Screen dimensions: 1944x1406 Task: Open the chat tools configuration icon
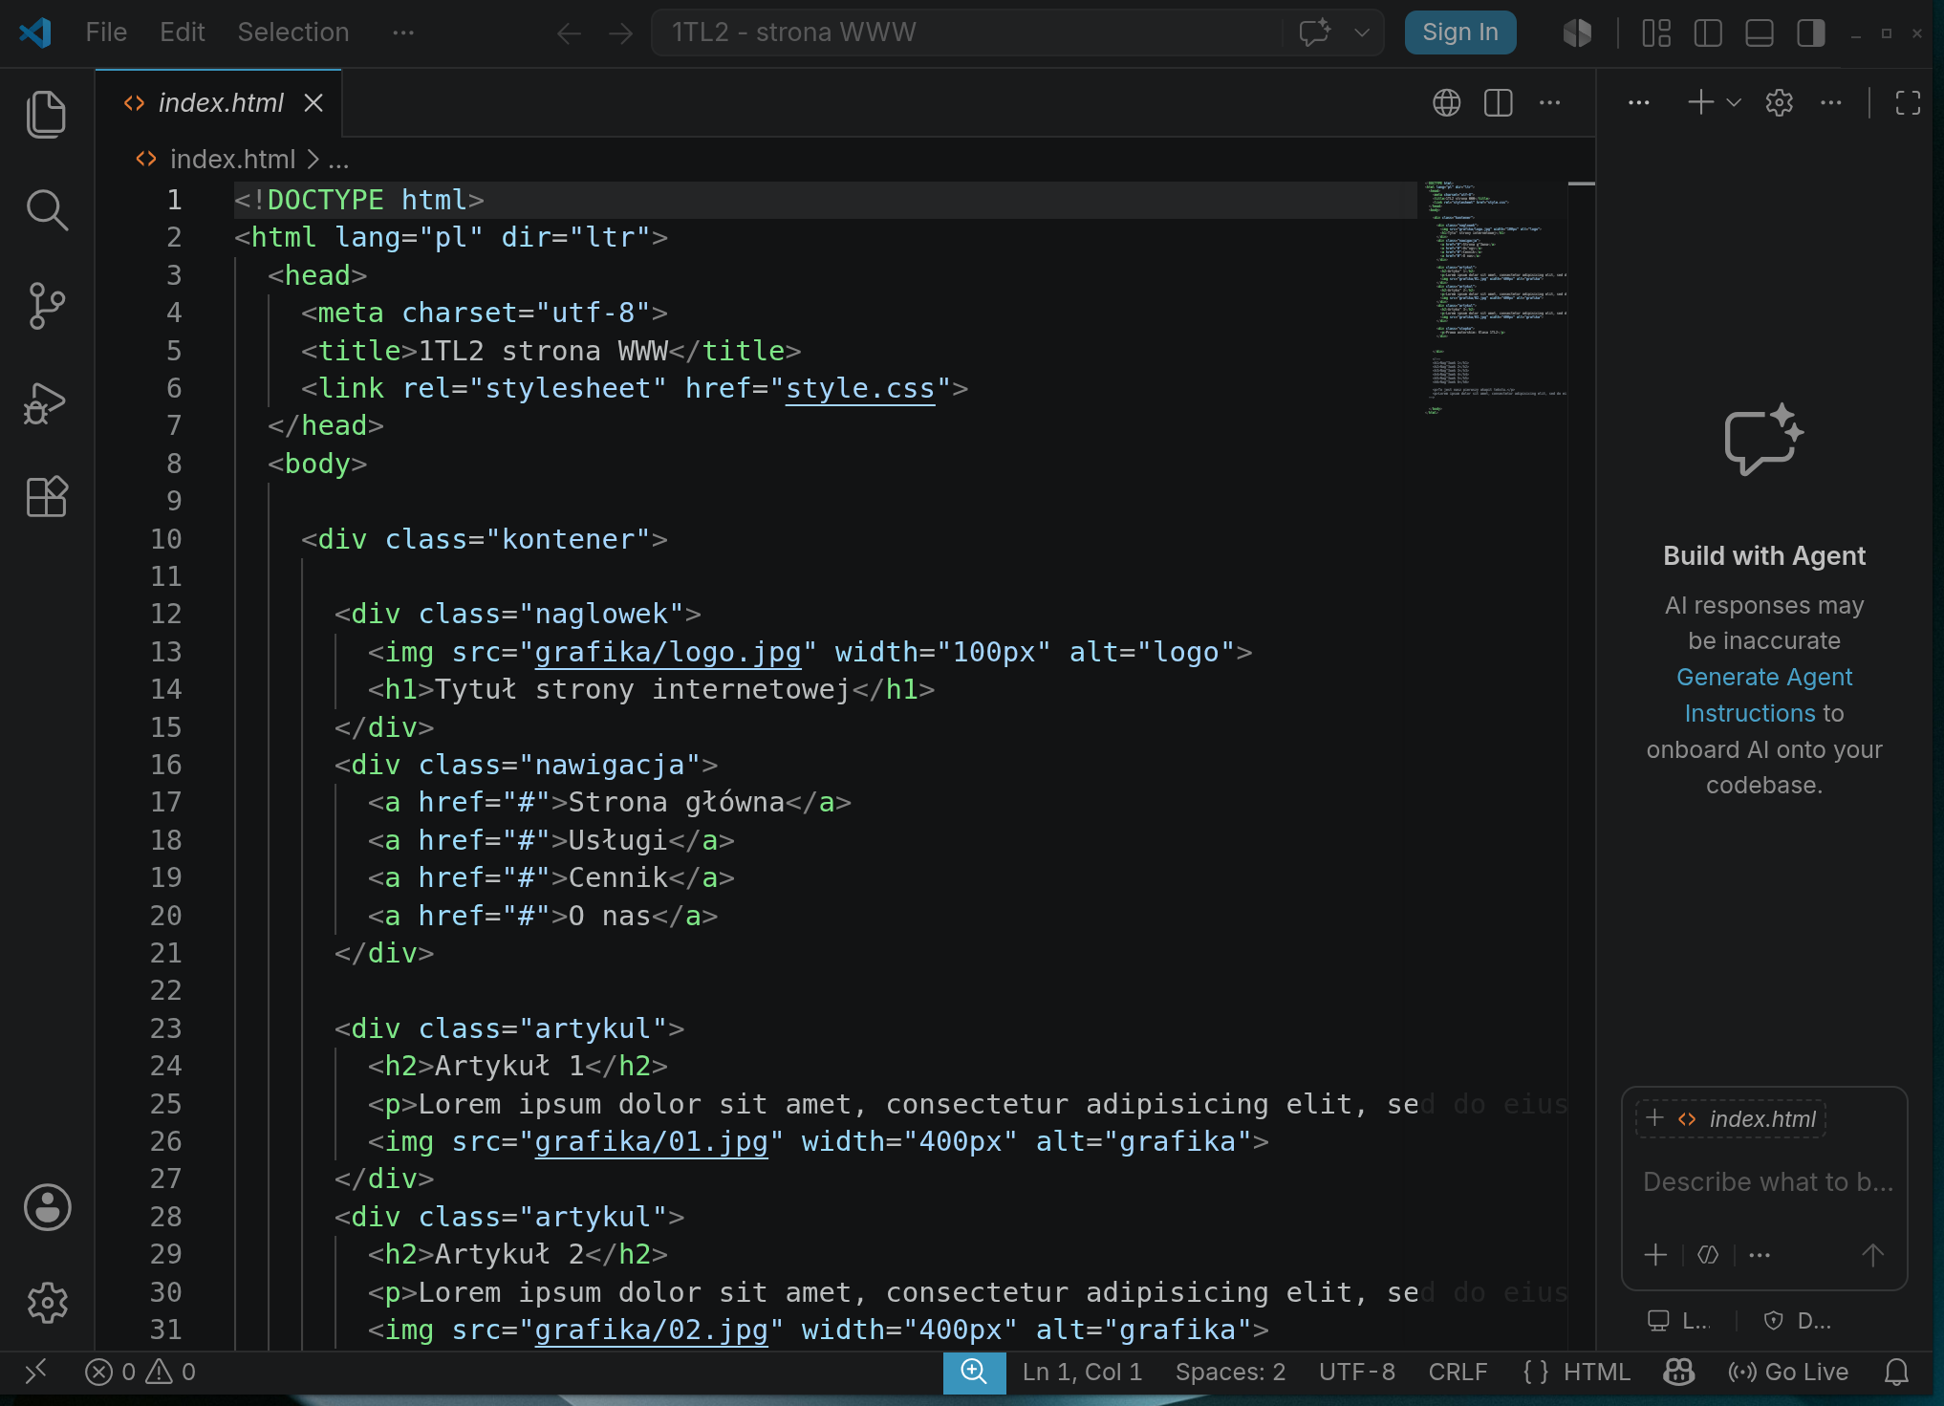(1708, 1255)
